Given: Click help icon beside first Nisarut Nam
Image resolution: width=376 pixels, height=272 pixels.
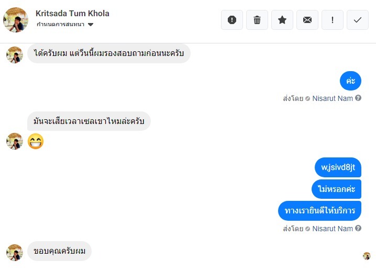Looking at the screenshot, I should click(x=358, y=98).
